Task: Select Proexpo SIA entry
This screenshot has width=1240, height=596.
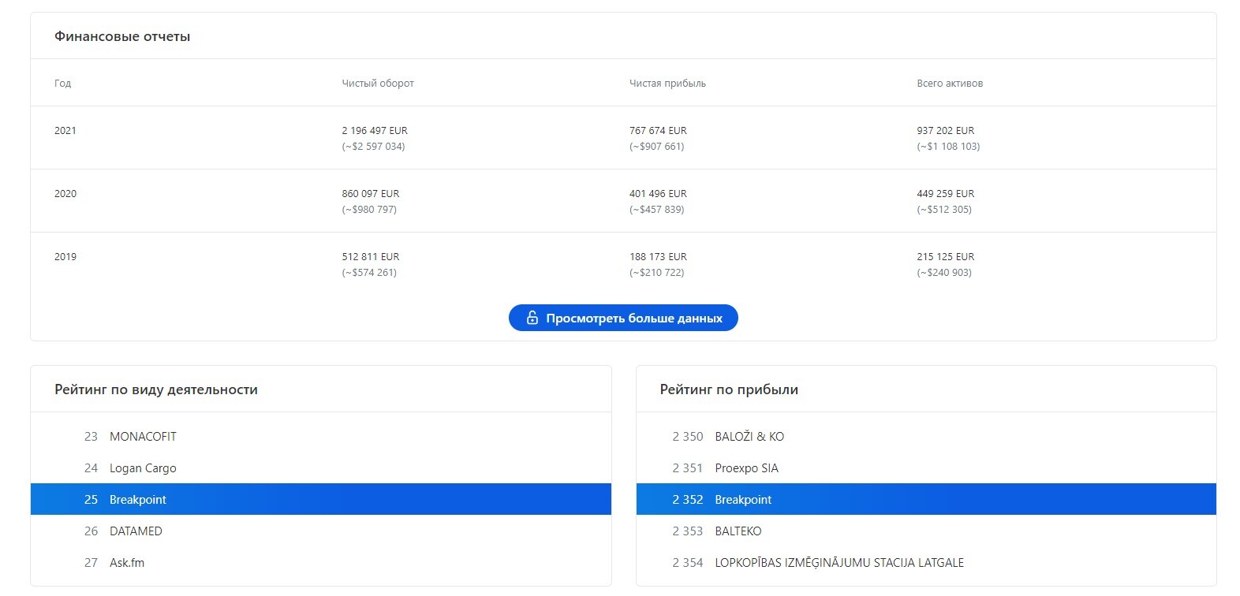Action: click(746, 468)
